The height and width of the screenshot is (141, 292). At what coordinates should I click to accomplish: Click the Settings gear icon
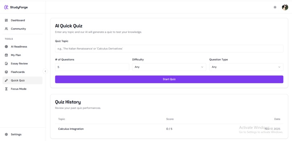6,135
